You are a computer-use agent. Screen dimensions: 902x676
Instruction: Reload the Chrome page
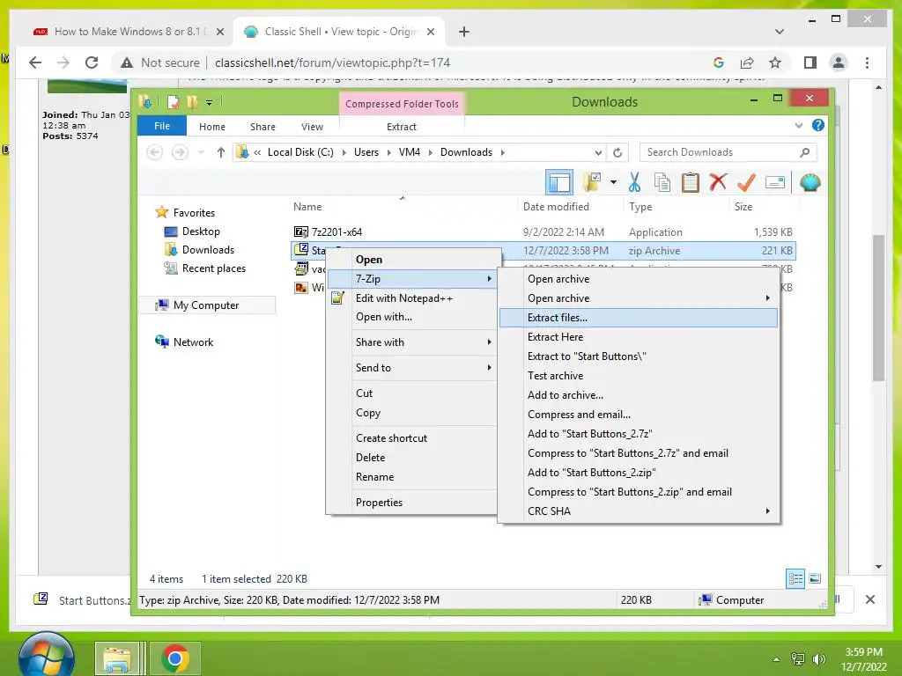tap(92, 62)
